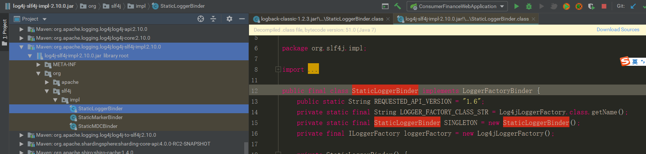
Task: Start debugging with the green bug icon
Action: tap(529, 6)
